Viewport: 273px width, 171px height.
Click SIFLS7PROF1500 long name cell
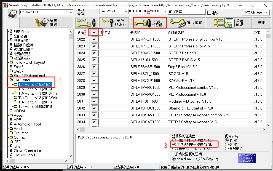click(x=145, y=39)
